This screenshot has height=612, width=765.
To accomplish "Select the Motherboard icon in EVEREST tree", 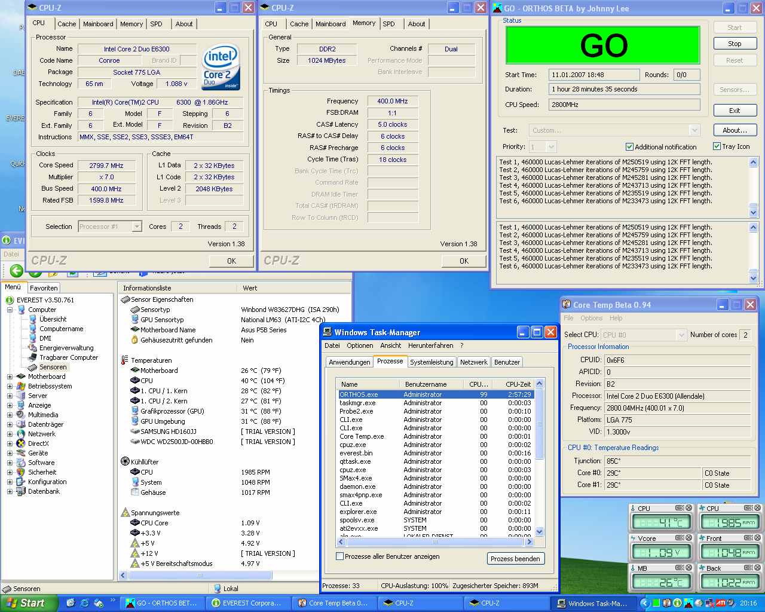I will tap(22, 377).
